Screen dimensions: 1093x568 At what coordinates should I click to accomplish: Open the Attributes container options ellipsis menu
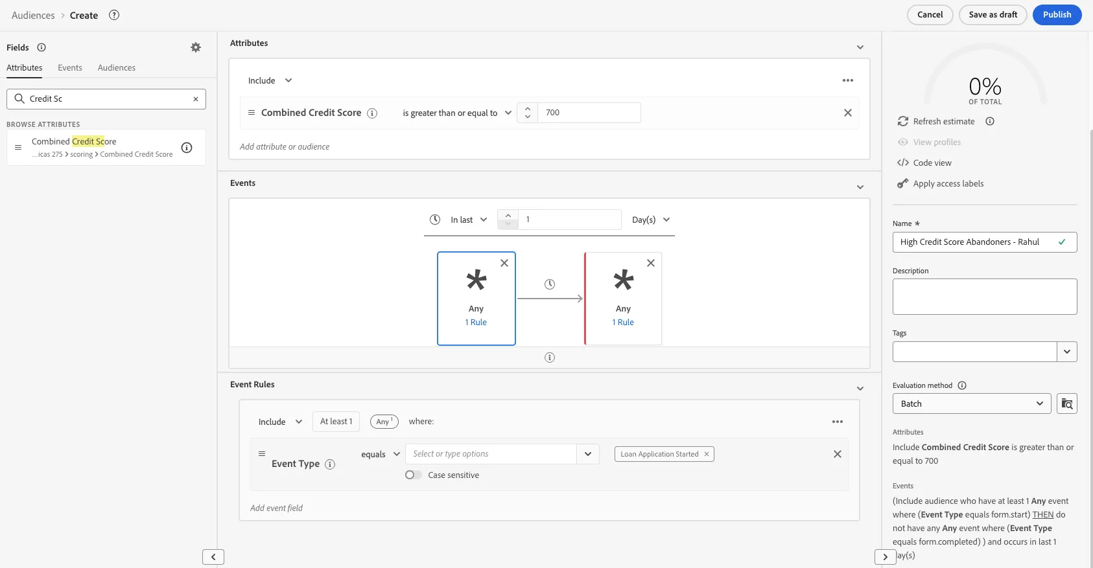[x=848, y=80]
